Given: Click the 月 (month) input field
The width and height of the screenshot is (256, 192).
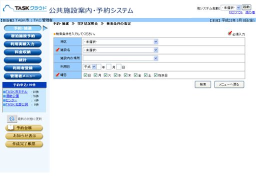Looking at the screenshot, I should click(108, 67).
